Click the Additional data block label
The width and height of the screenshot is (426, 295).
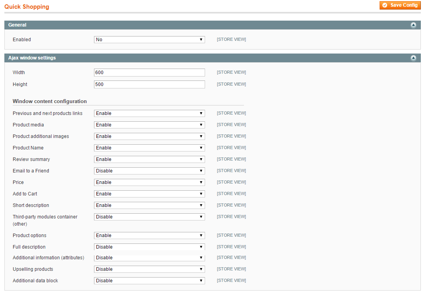(35, 281)
